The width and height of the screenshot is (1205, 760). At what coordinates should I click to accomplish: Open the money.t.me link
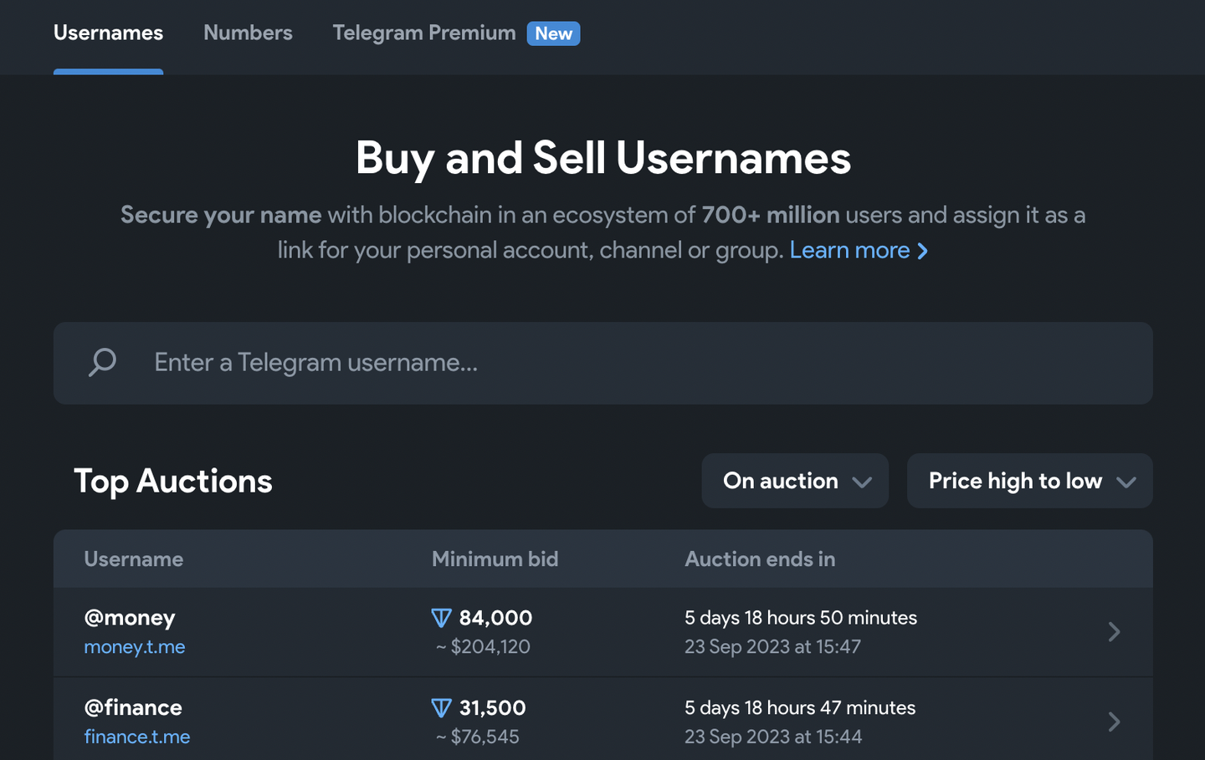[135, 647]
